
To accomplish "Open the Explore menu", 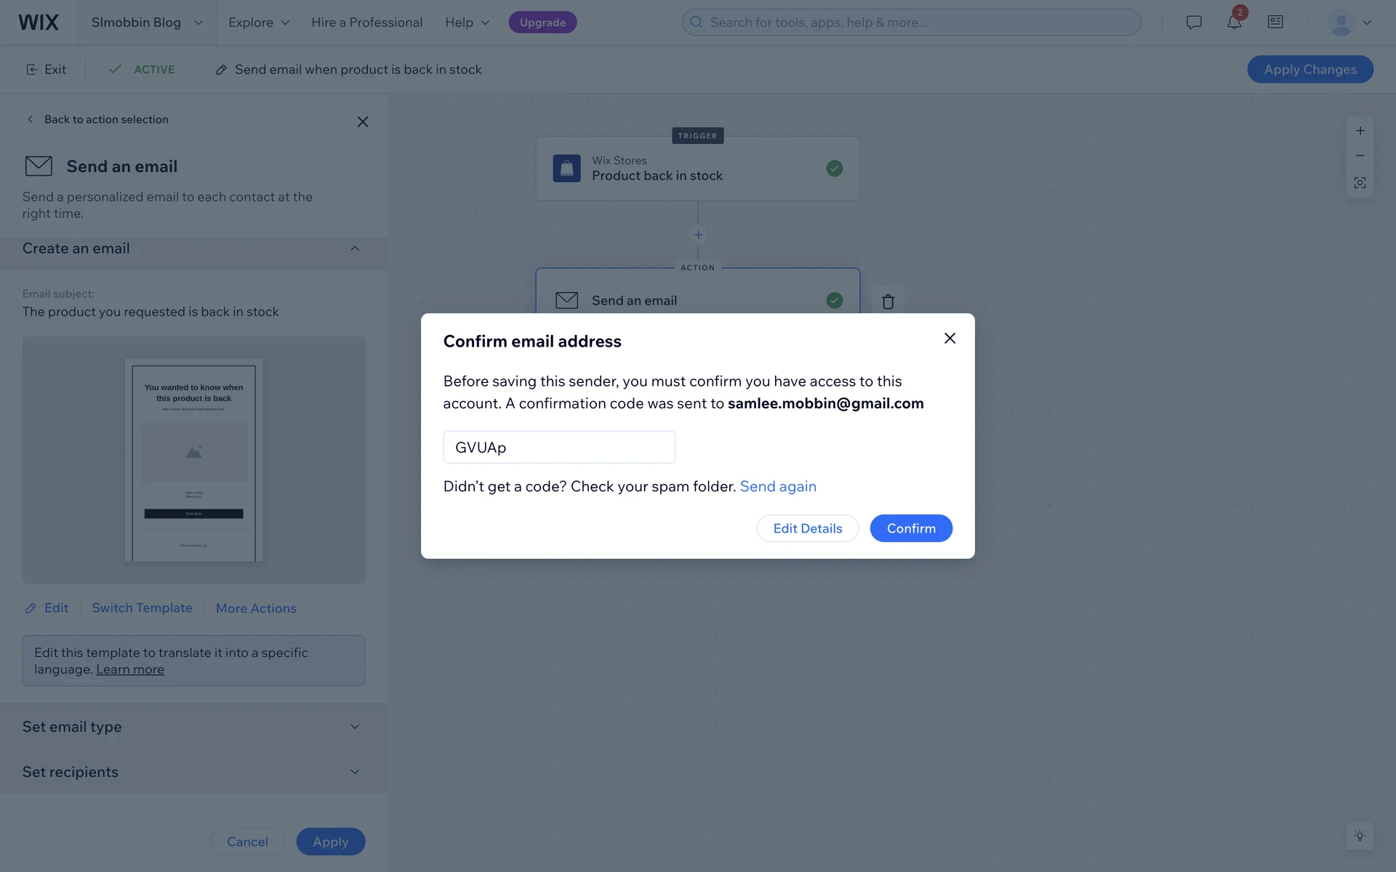I will [x=259, y=23].
